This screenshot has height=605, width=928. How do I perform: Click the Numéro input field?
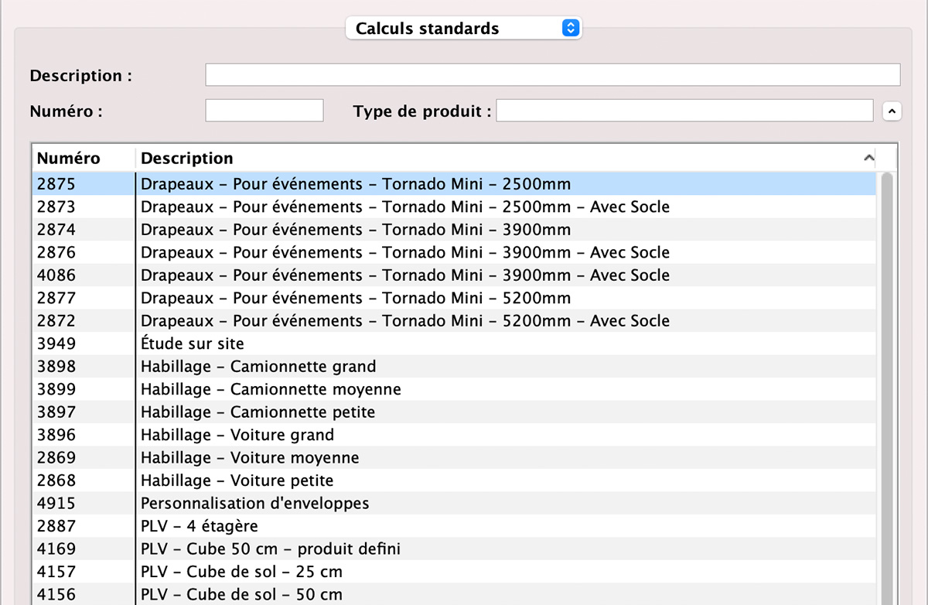(x=264, y=111)
